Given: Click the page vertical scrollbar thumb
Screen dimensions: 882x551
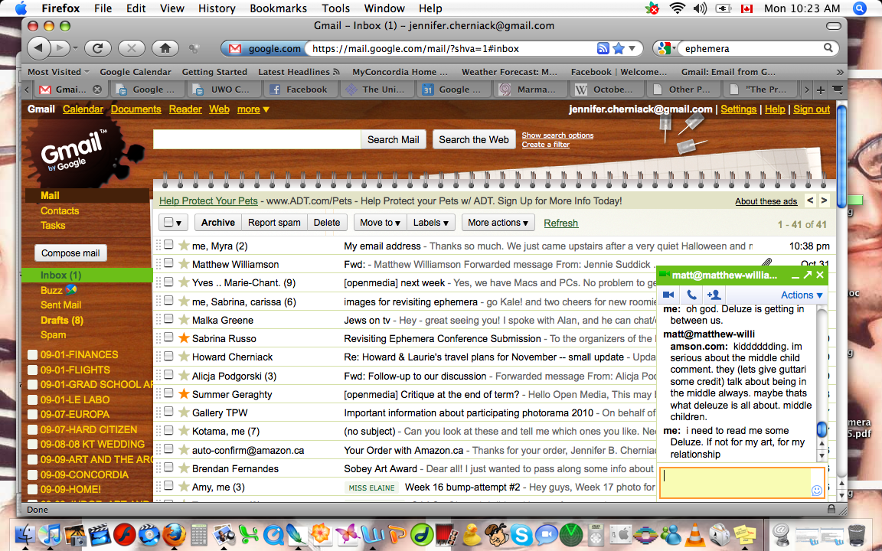Looking at the screenshot, I should 841,156.
